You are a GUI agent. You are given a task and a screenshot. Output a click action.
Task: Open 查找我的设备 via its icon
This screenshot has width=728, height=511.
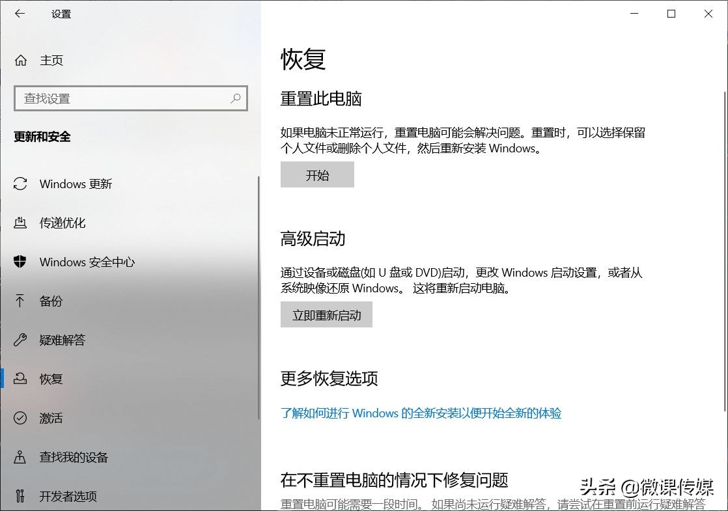(20, 457)
